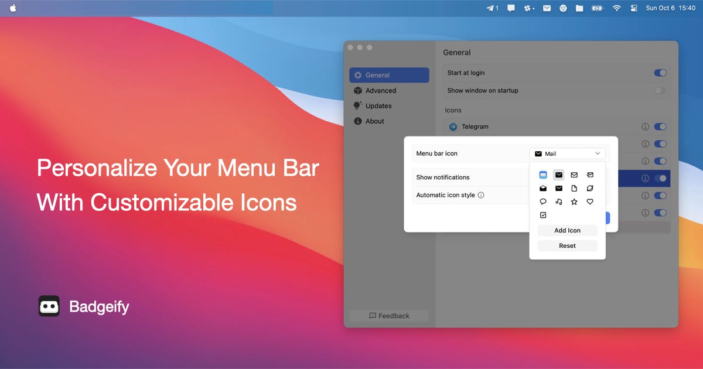Pick the music note icon

559,201
